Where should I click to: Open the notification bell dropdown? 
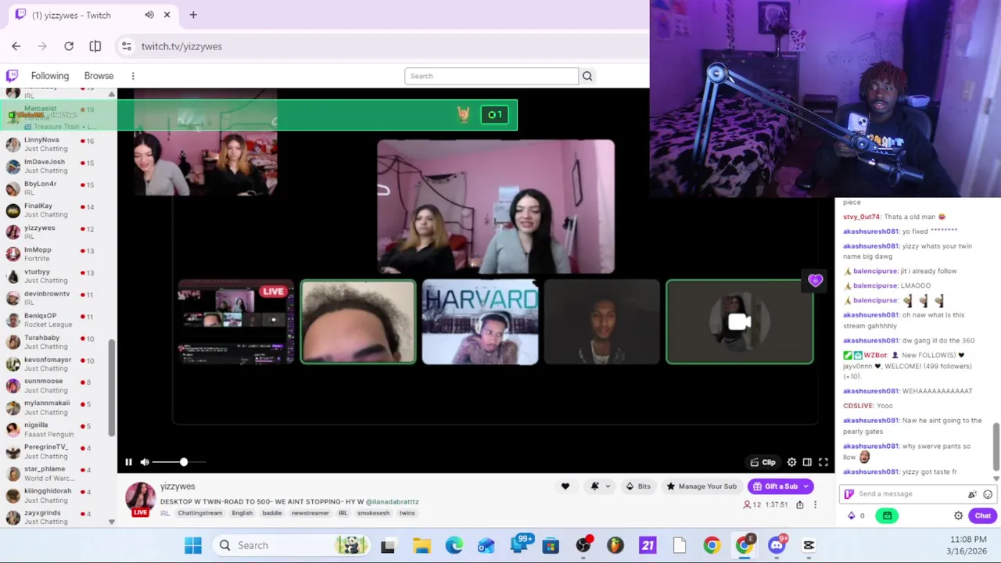click(599, 486)
